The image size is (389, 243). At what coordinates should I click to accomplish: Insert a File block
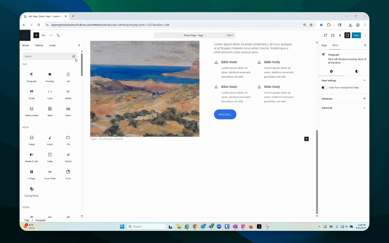click(68, 140)
